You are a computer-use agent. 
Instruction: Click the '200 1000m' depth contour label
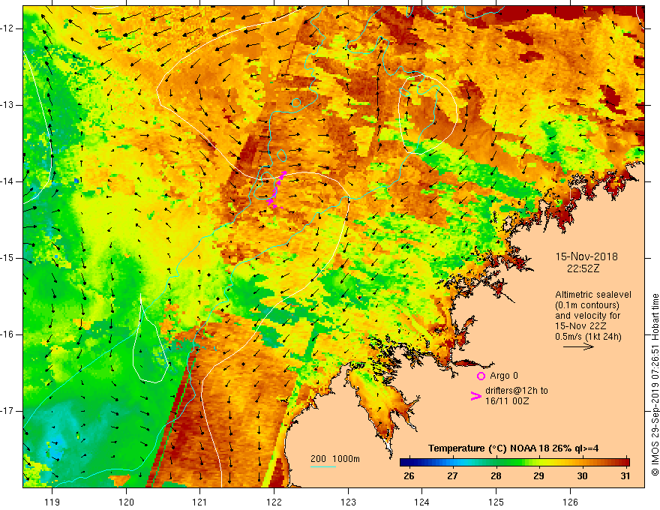(335, 459)
